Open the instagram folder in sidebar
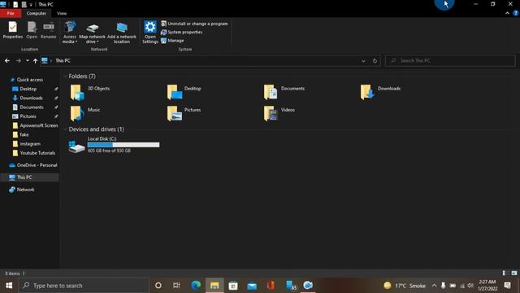Screen dimensions: 520x293 27,144
